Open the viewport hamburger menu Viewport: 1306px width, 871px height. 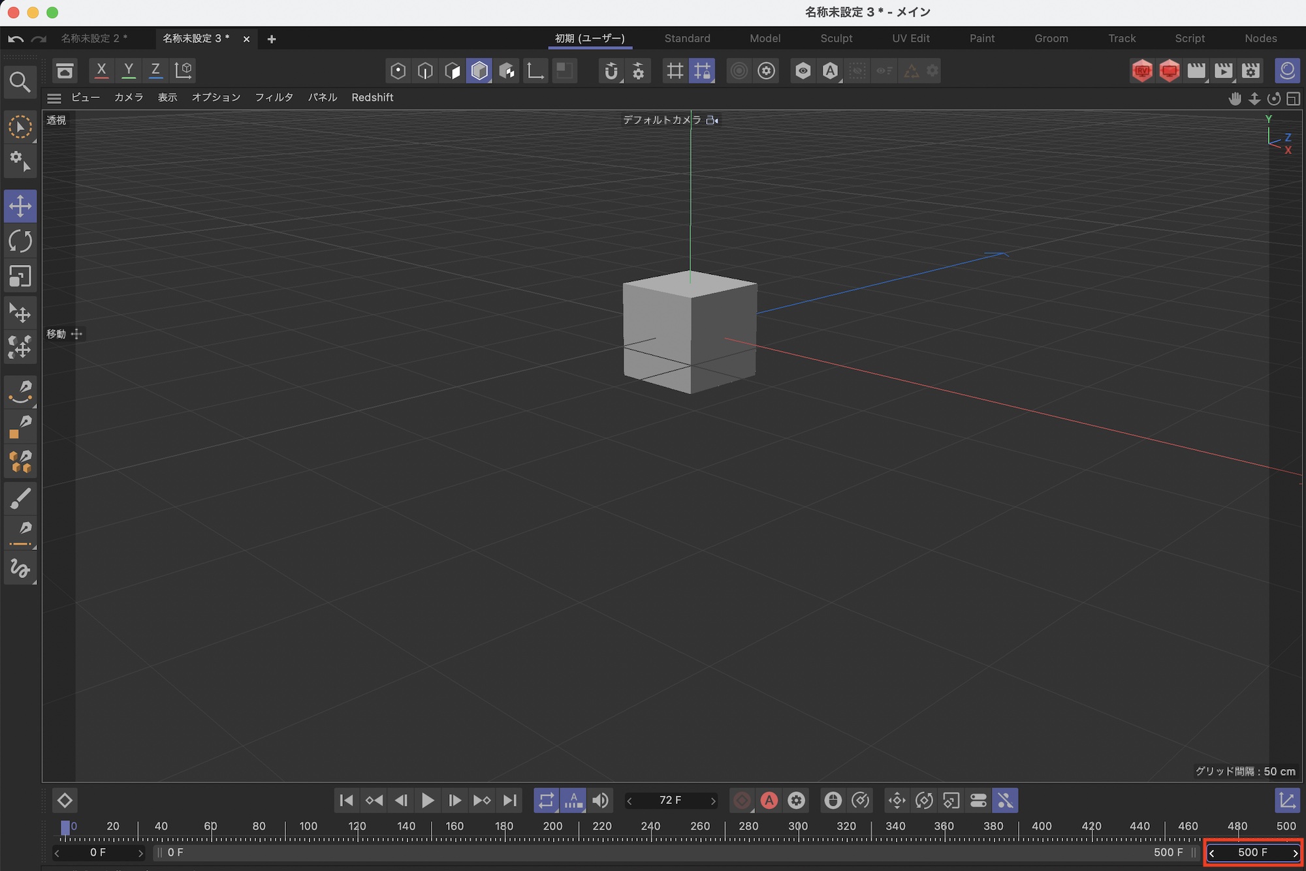pos(54,98)
